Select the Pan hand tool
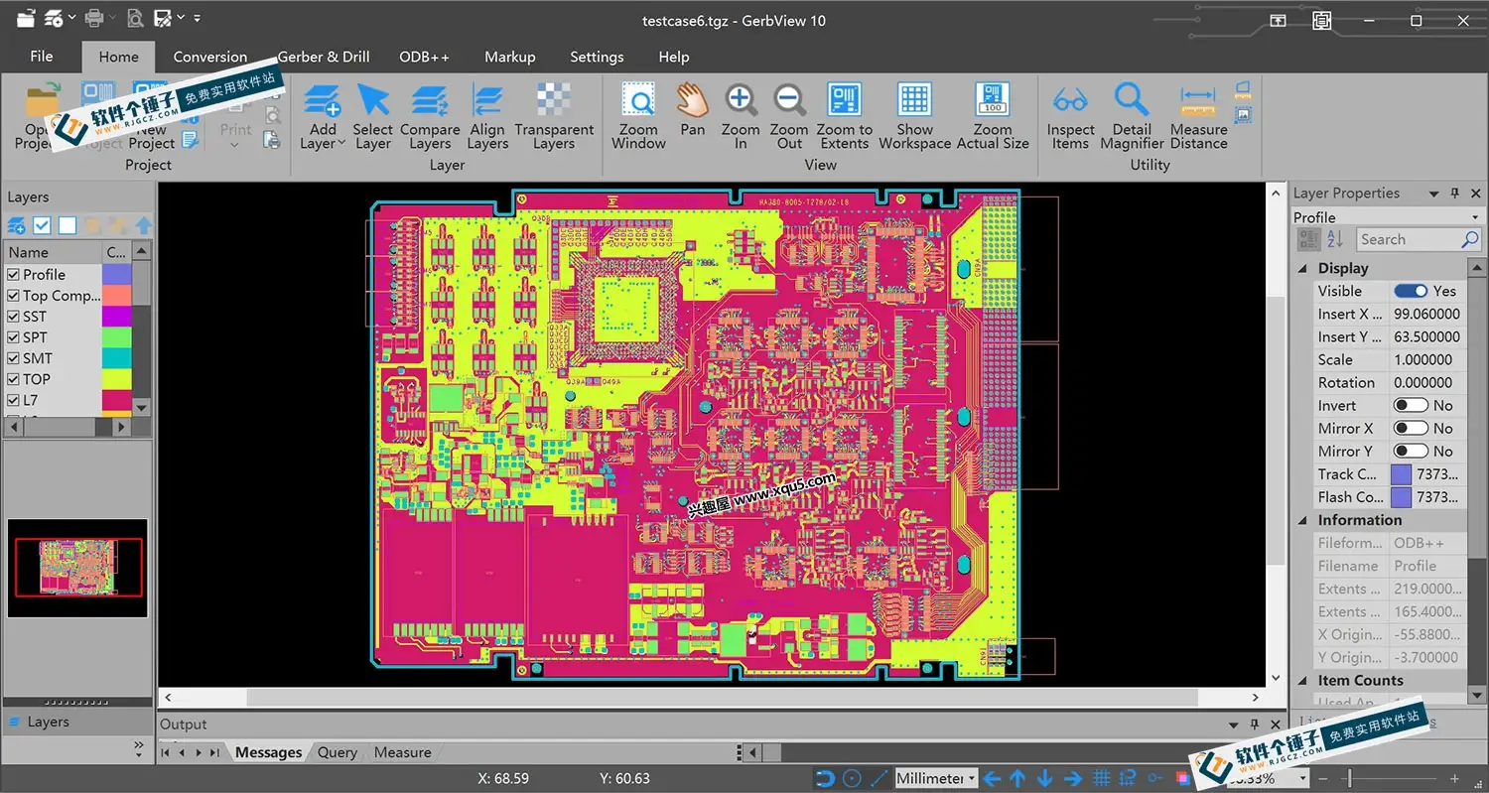 [693, 109]
